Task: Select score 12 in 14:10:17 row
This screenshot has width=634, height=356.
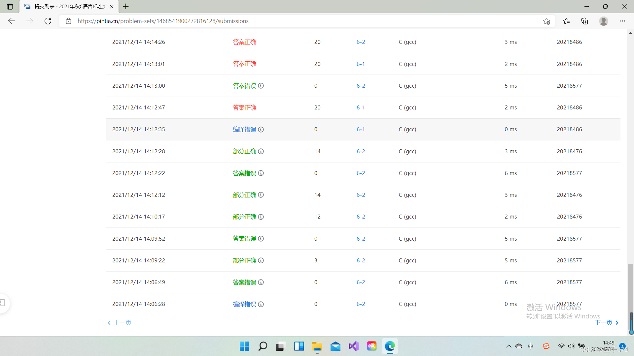Action: pos(317,217)
